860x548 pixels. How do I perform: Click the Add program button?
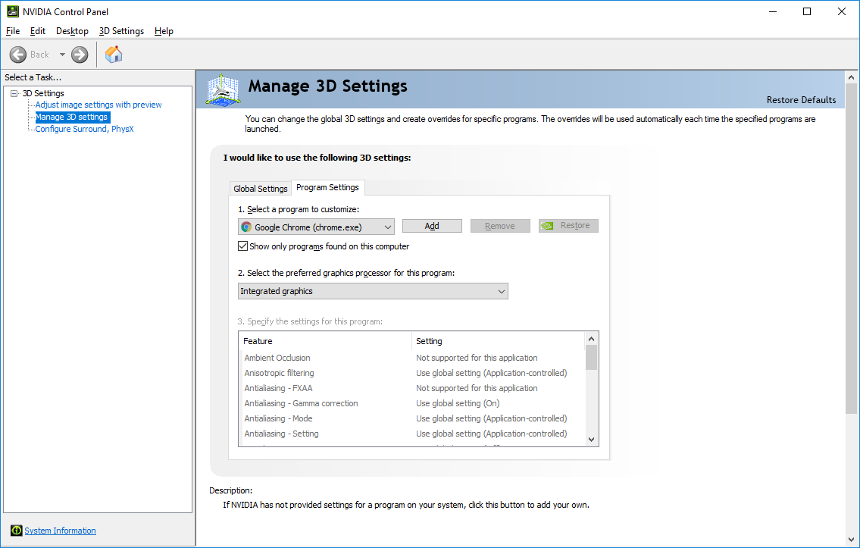point(432,226)
